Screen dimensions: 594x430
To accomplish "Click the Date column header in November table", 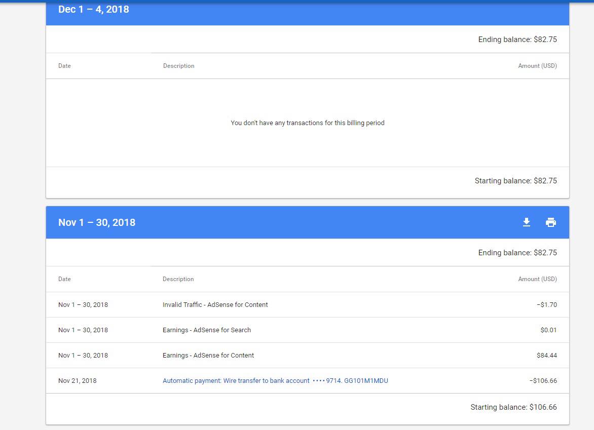I will (64, 279).
